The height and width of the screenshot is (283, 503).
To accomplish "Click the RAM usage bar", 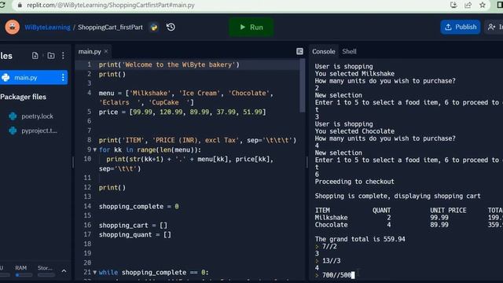I will pos(24,275).
